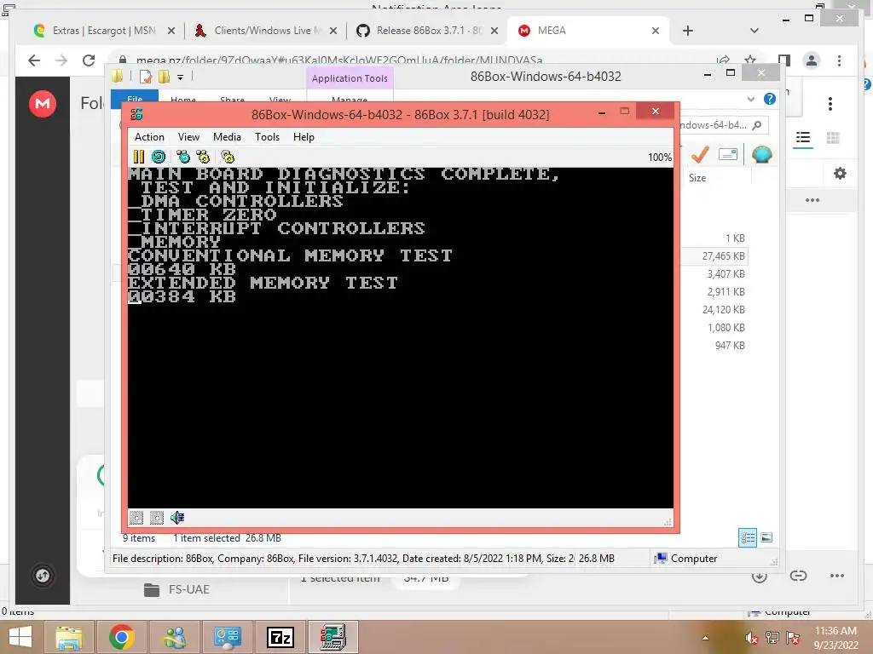Viewport: 873px width, 654px height.
Task: Expand the Explorer ribbon with chevron
Action: pyautogui.click(x=751, y=99)
